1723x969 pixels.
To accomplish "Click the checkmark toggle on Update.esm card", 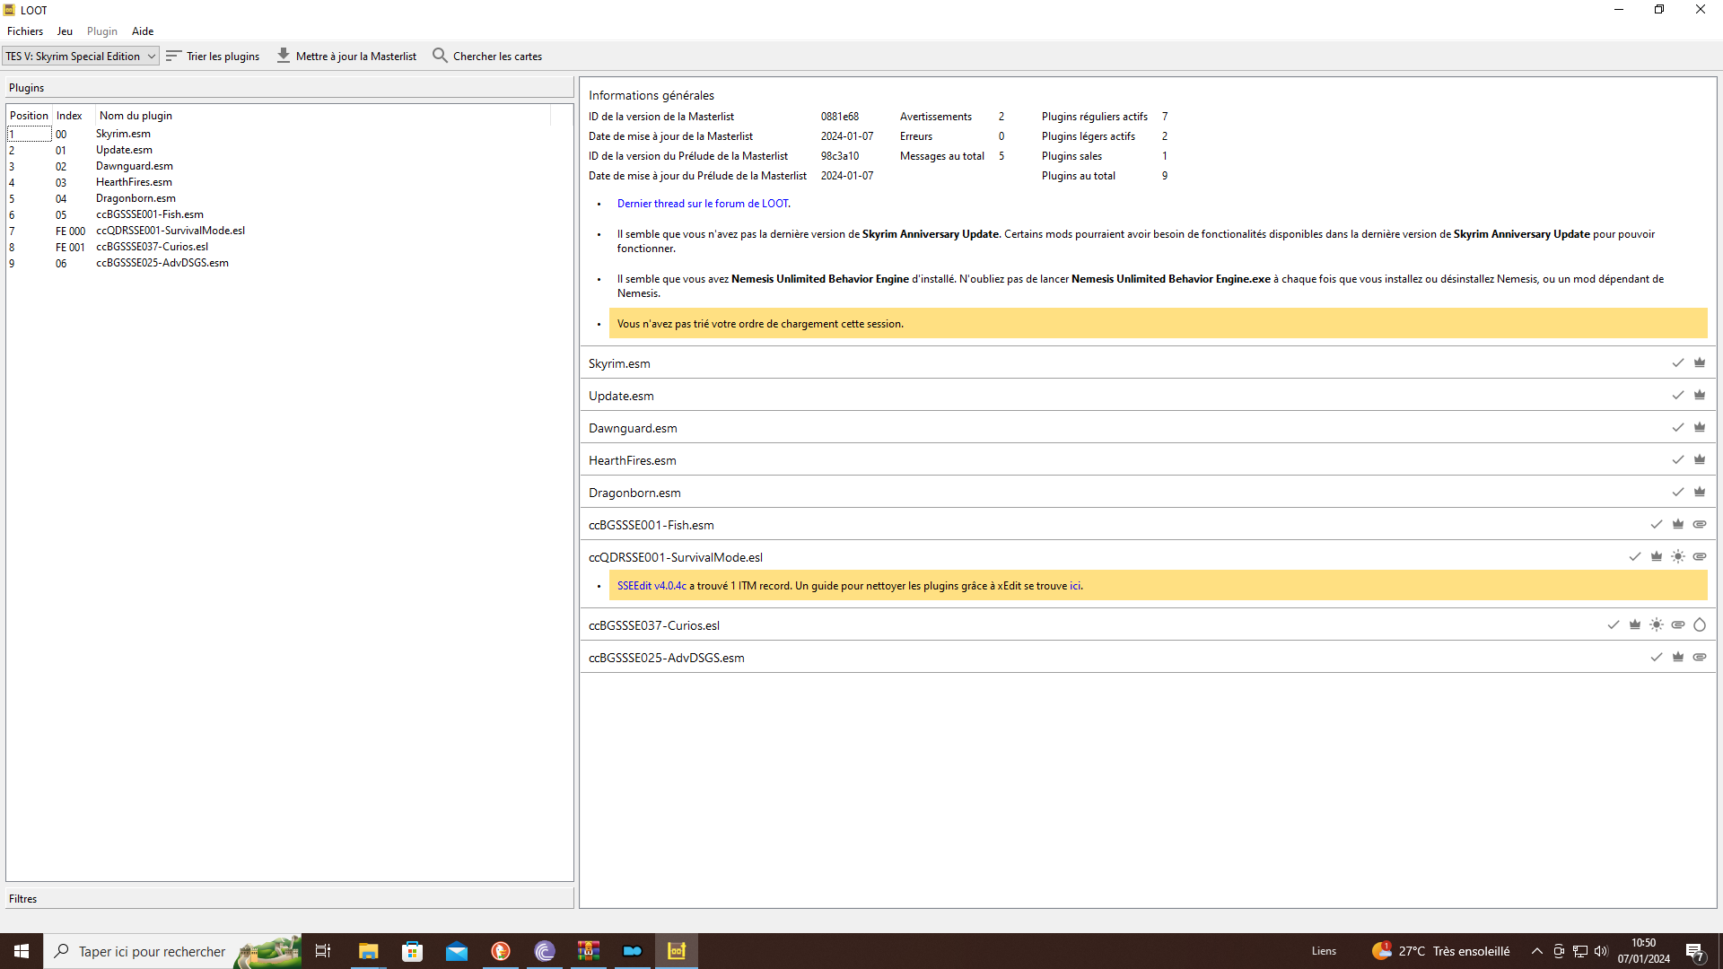I will coord(1678,395).
